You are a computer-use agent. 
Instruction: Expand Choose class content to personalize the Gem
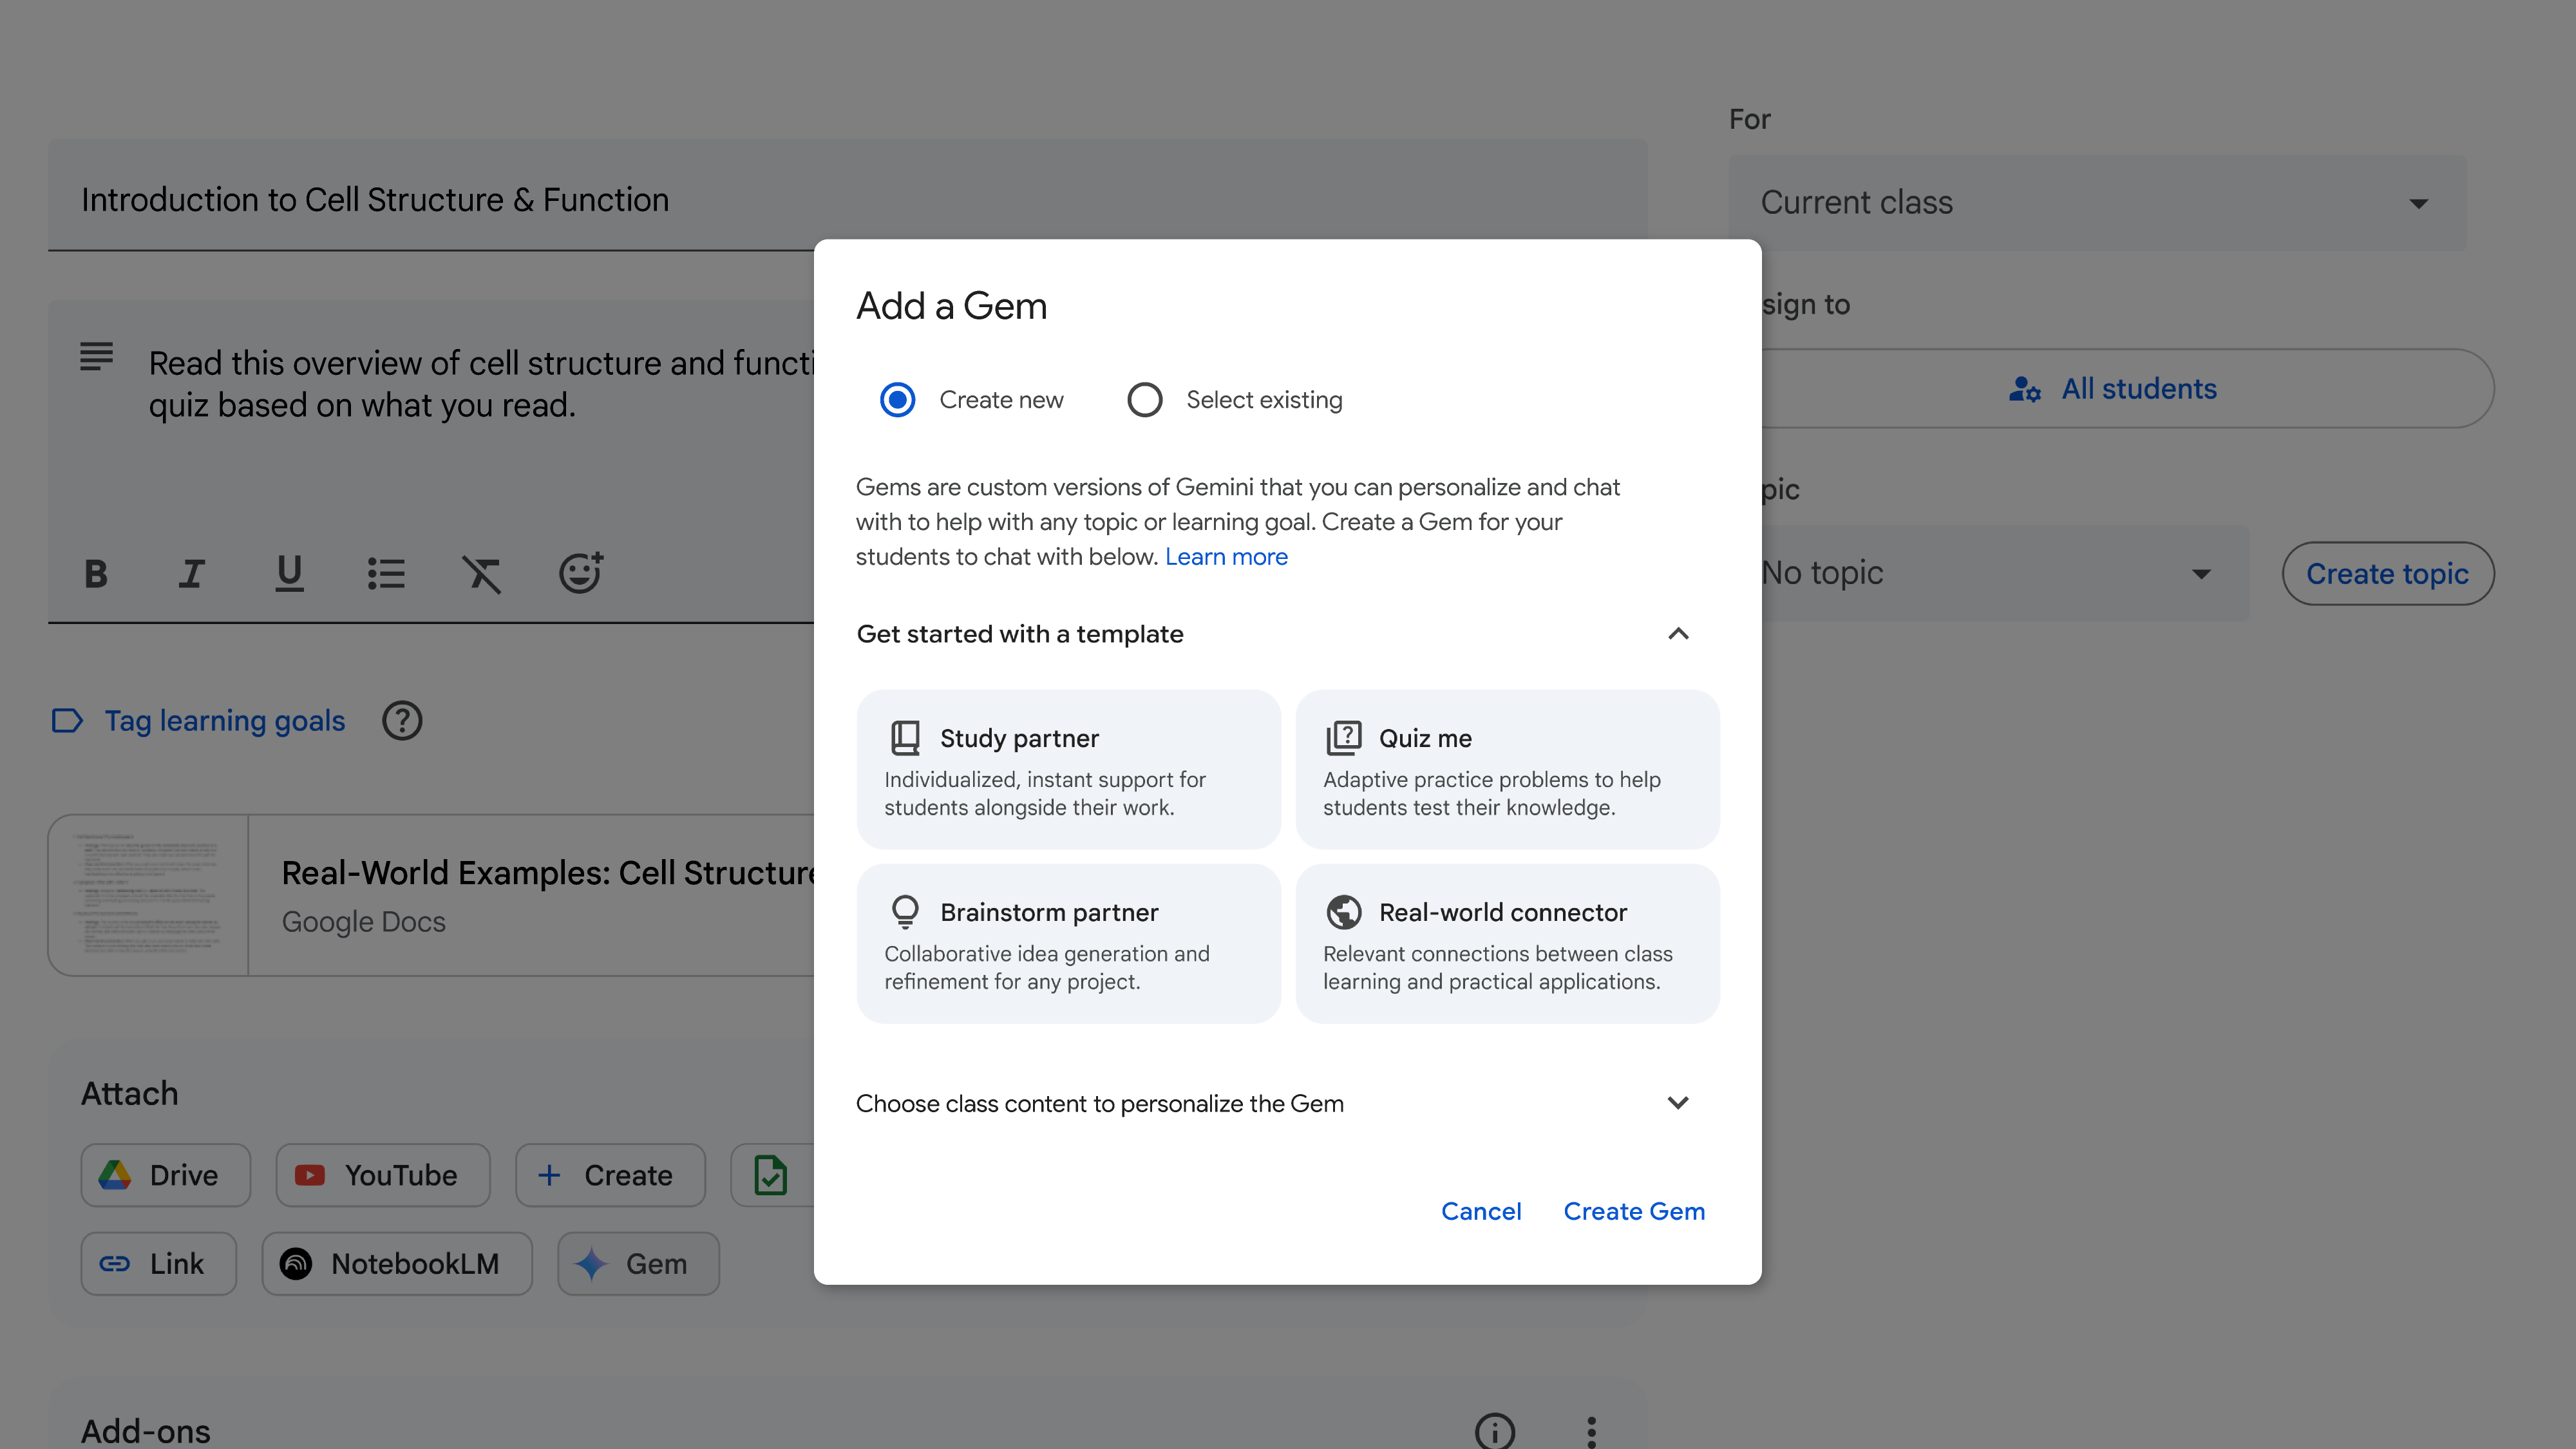[1678, 1103]
